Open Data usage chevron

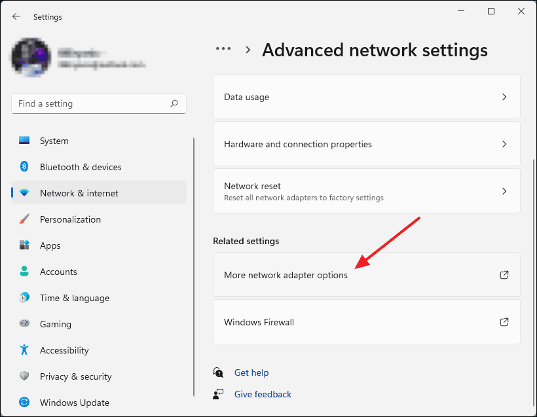[x=504, y=97]
